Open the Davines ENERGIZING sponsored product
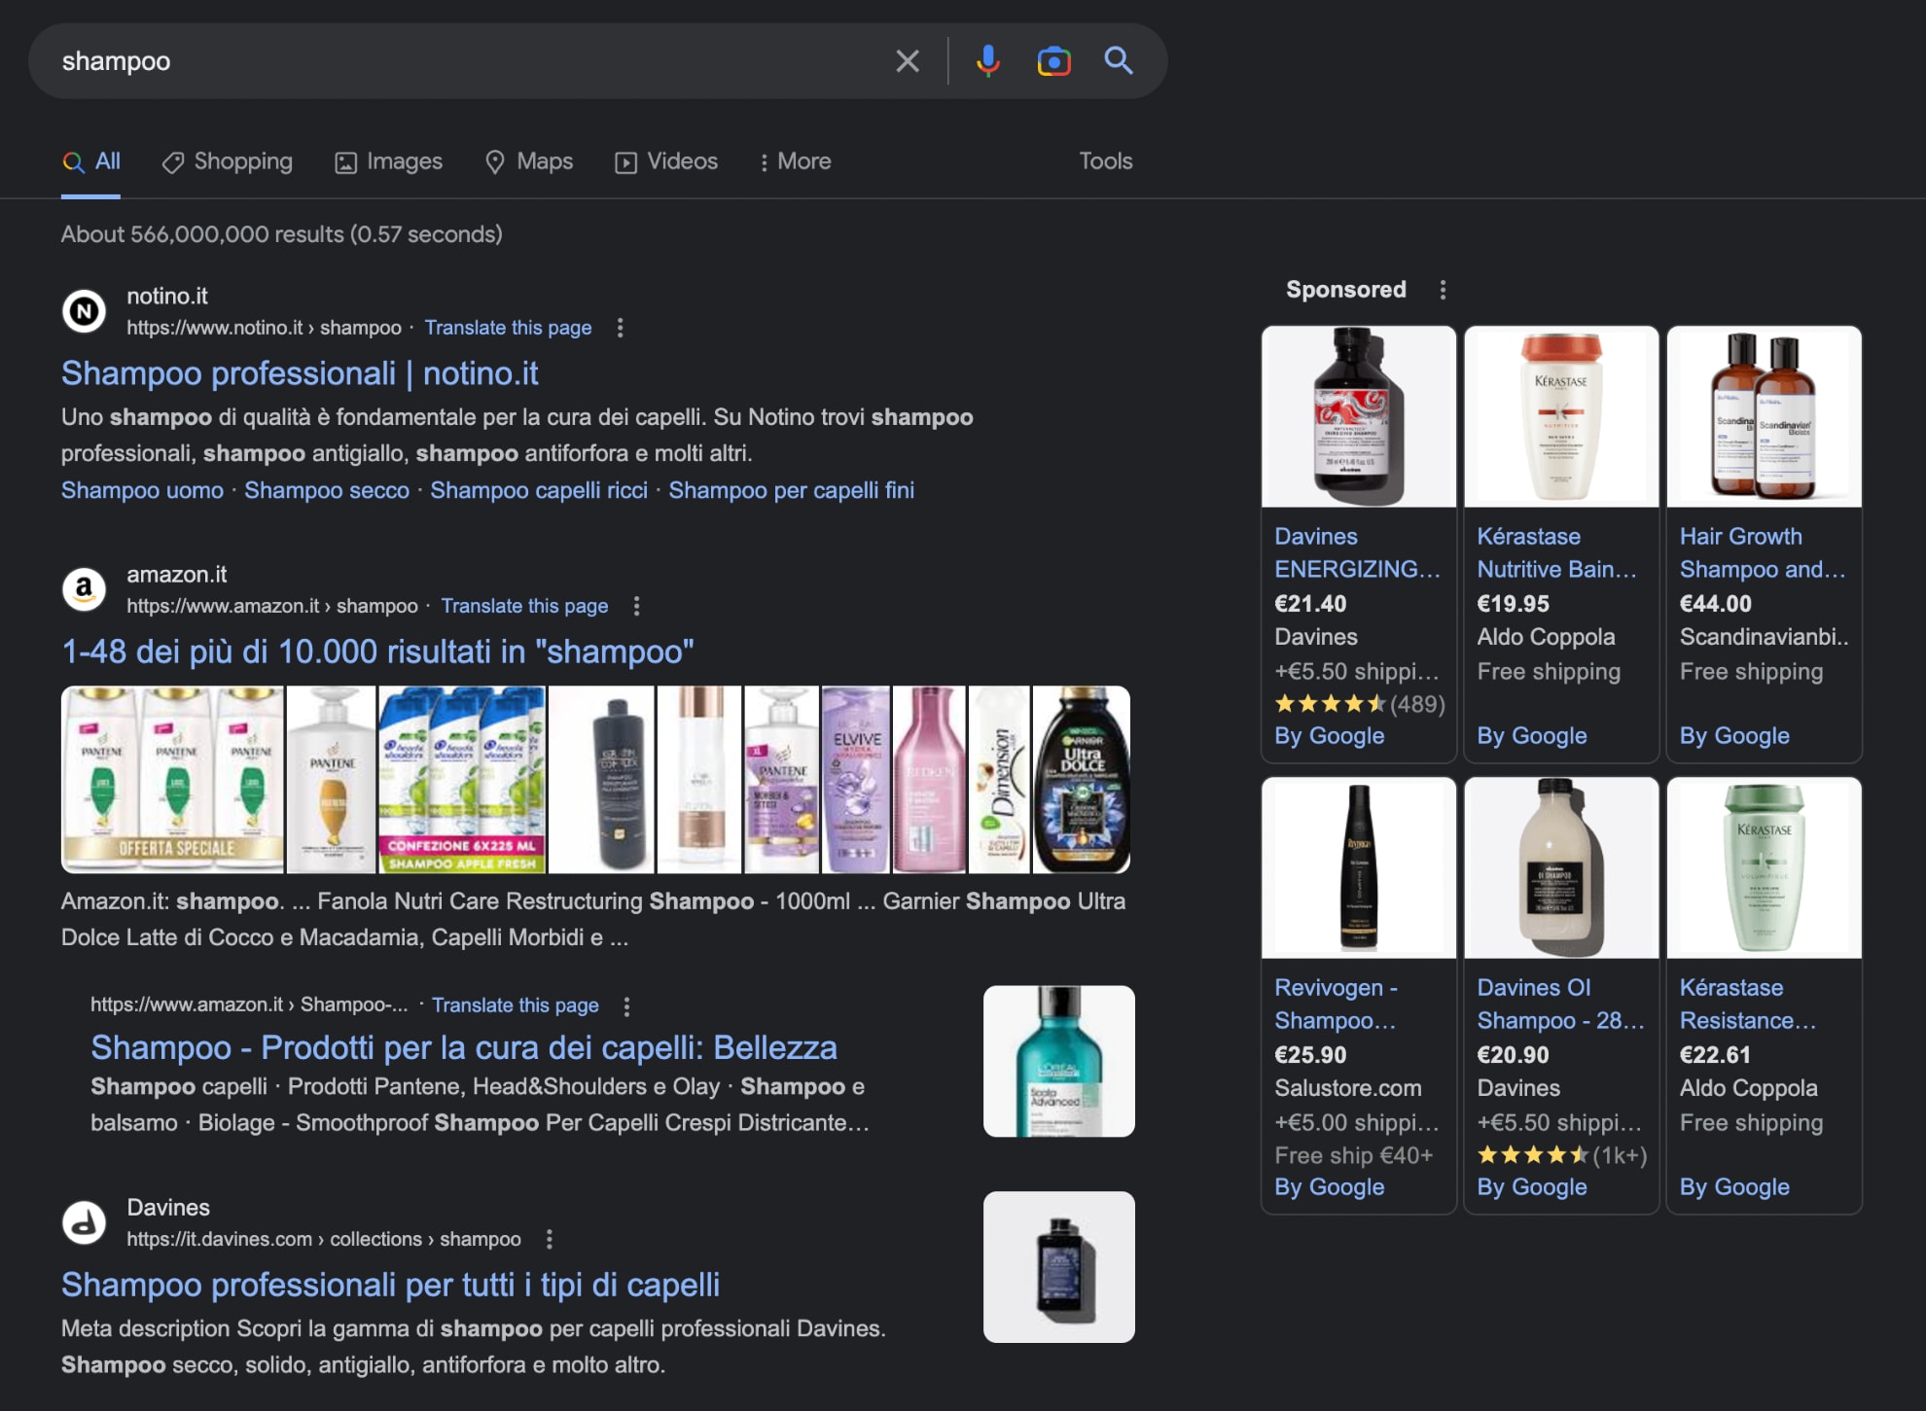The height and width of the screenshot is (1411, 1926). (x=1356, y=552)
